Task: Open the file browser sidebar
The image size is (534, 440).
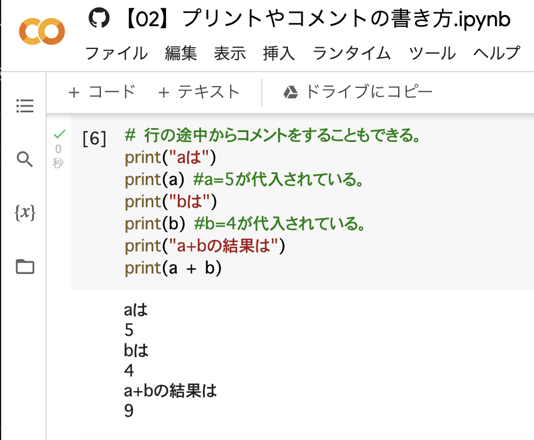Action: coord(24,268)
